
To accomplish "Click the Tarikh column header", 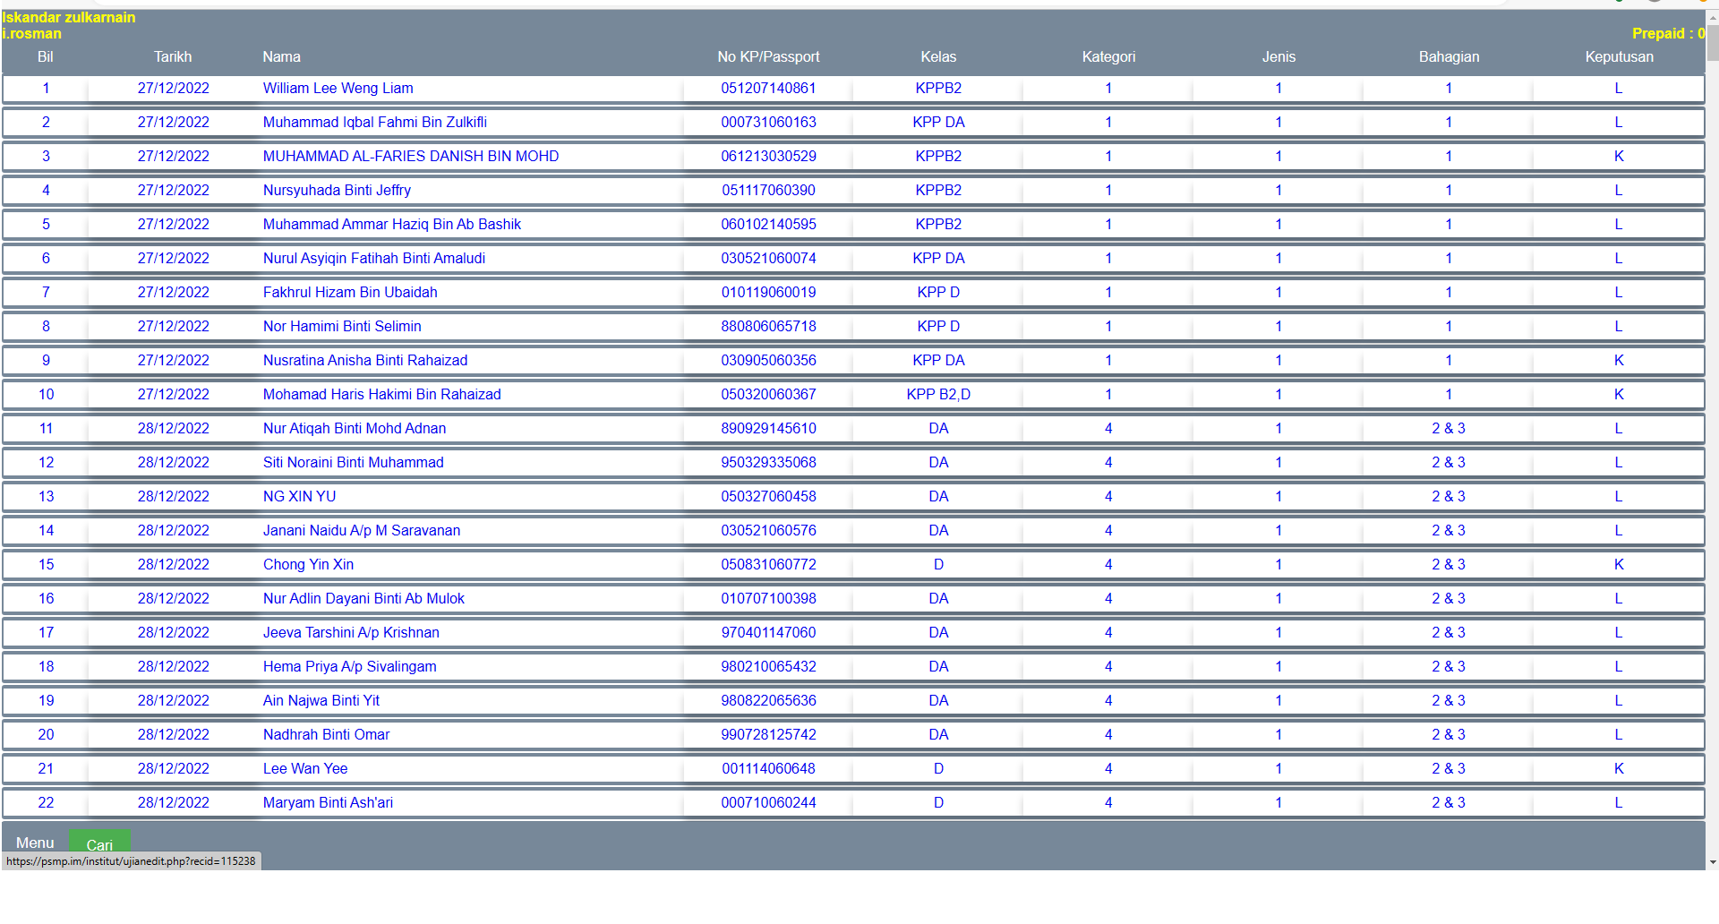I will coord(173,57).
